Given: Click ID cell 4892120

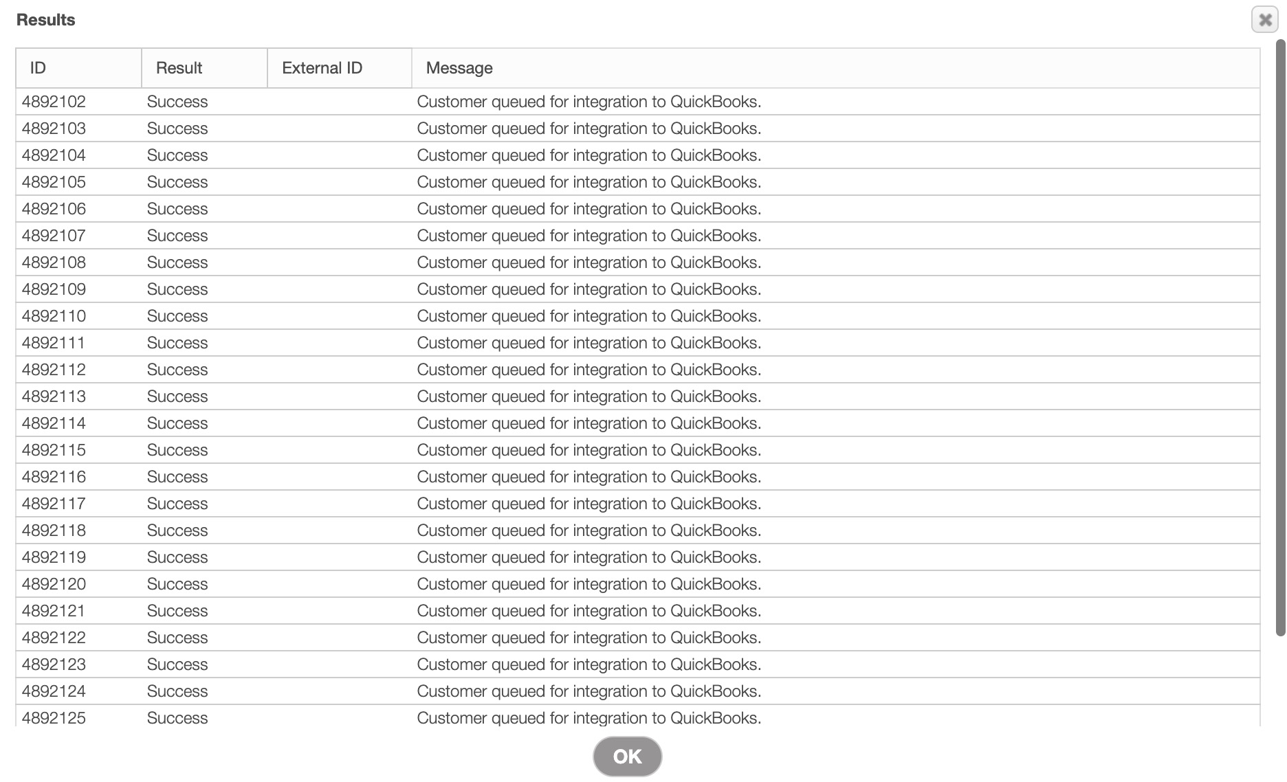Looking at the screenshot, I should point(54,584).
